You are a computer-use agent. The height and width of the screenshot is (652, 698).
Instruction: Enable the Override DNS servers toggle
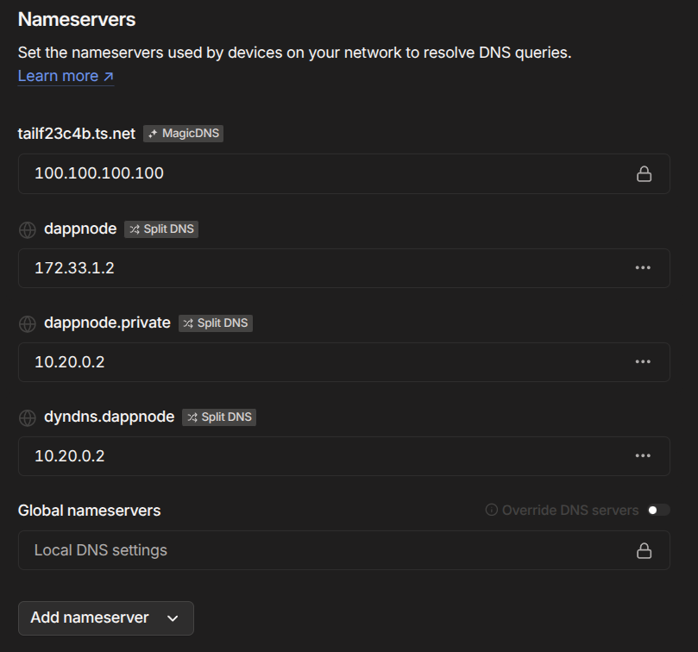658,511
